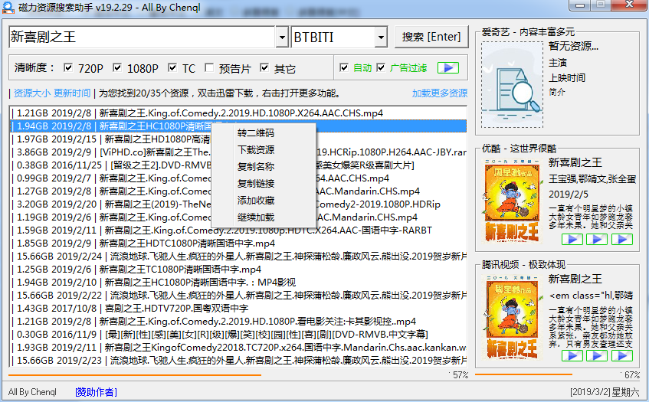Select the 1.93GB TC720P kankan row

click(238, 348)
